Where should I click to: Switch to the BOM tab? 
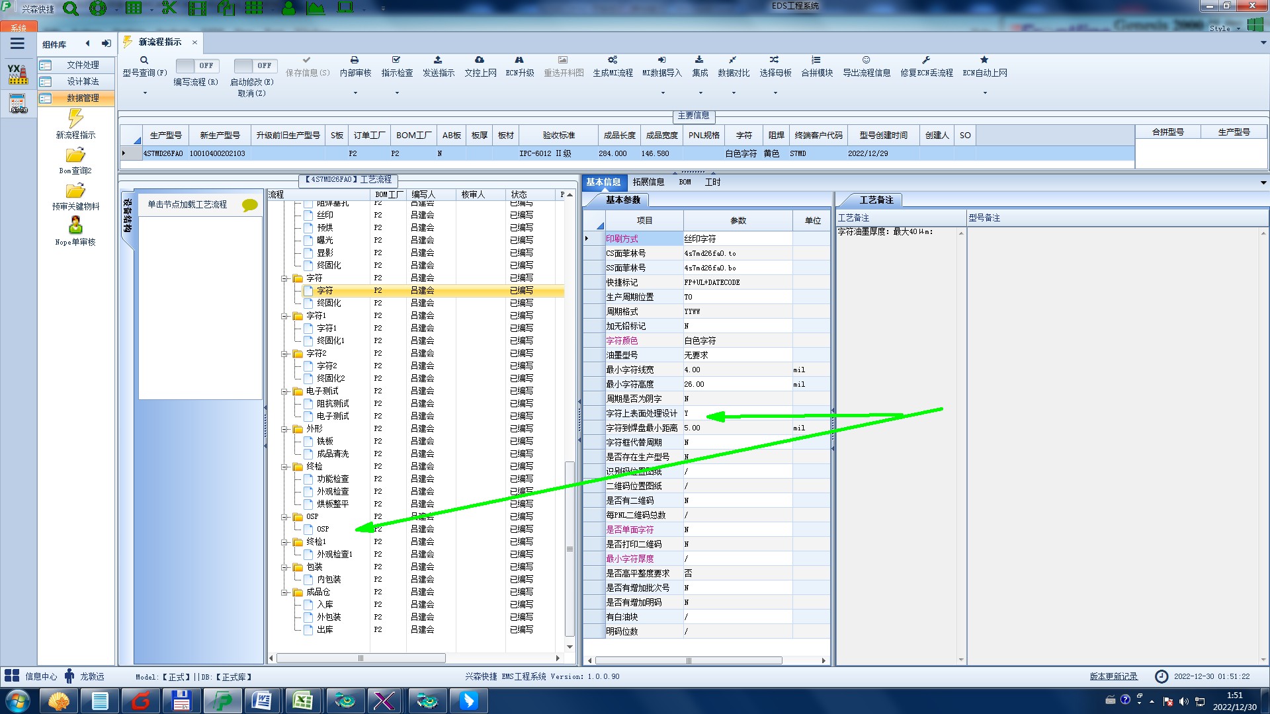pos(685,182)
